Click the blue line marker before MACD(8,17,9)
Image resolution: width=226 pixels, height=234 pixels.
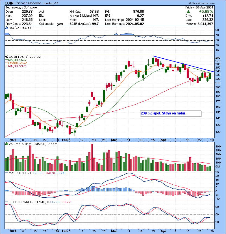pyautogui.click(x=6, y=173)
